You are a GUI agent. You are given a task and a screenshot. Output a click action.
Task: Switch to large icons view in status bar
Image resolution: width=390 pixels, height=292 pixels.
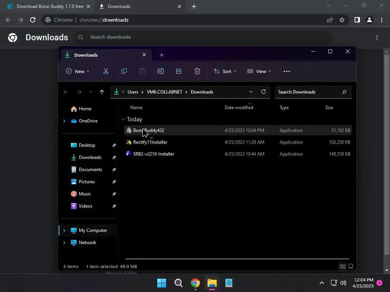[x=351, y=266]
